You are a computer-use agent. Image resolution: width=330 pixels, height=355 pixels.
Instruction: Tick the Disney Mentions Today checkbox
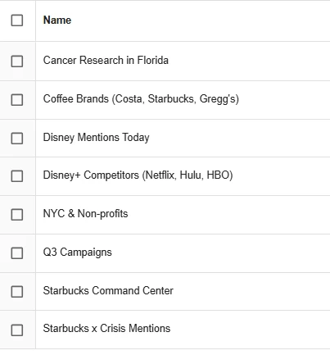[17, 139]
